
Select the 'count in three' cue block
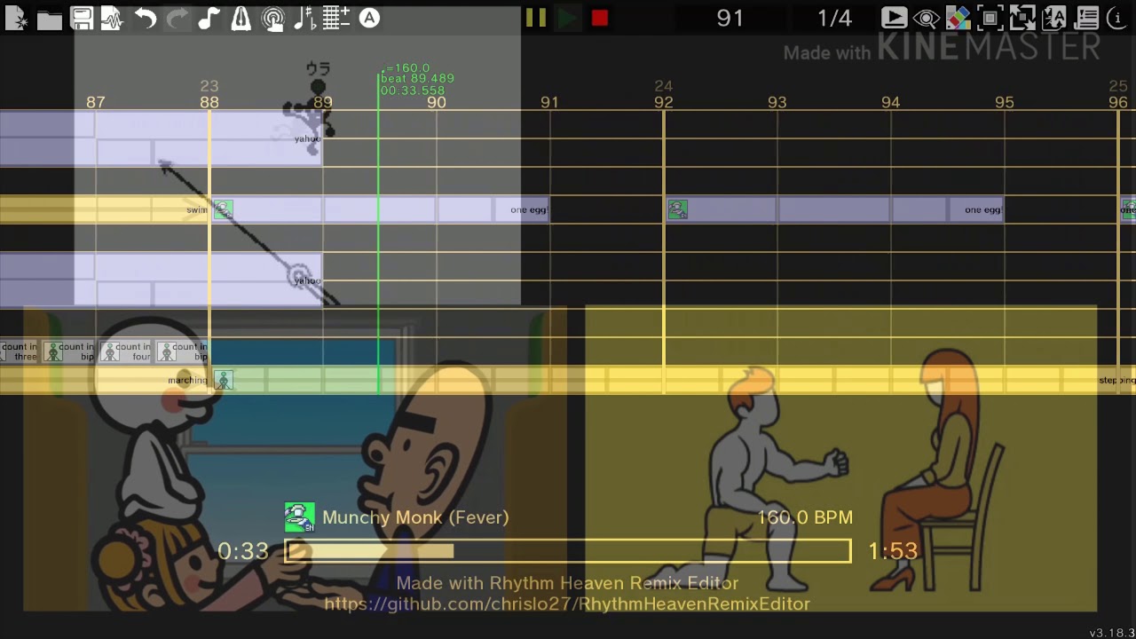20,352
